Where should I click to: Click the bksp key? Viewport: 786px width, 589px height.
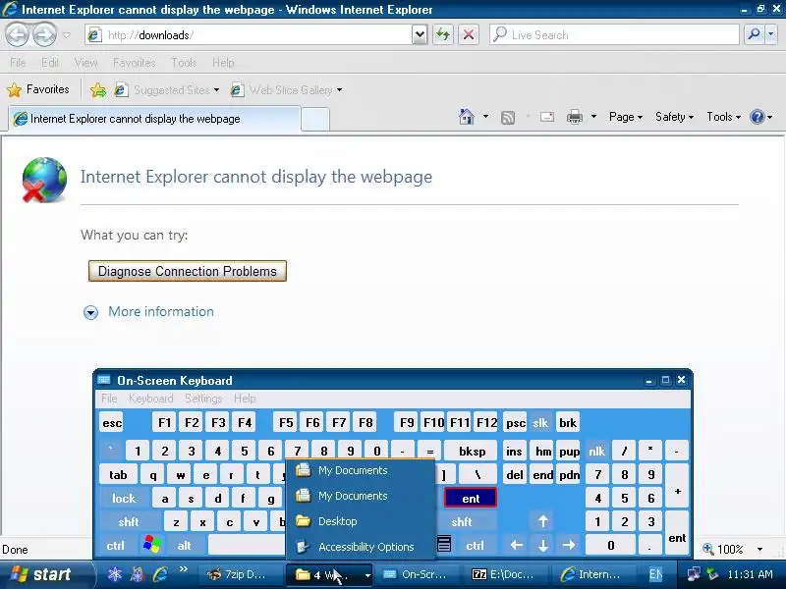(472, 452)
